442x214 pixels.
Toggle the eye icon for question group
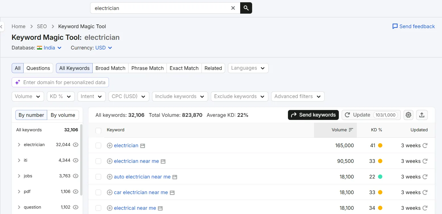click(76, 207)
